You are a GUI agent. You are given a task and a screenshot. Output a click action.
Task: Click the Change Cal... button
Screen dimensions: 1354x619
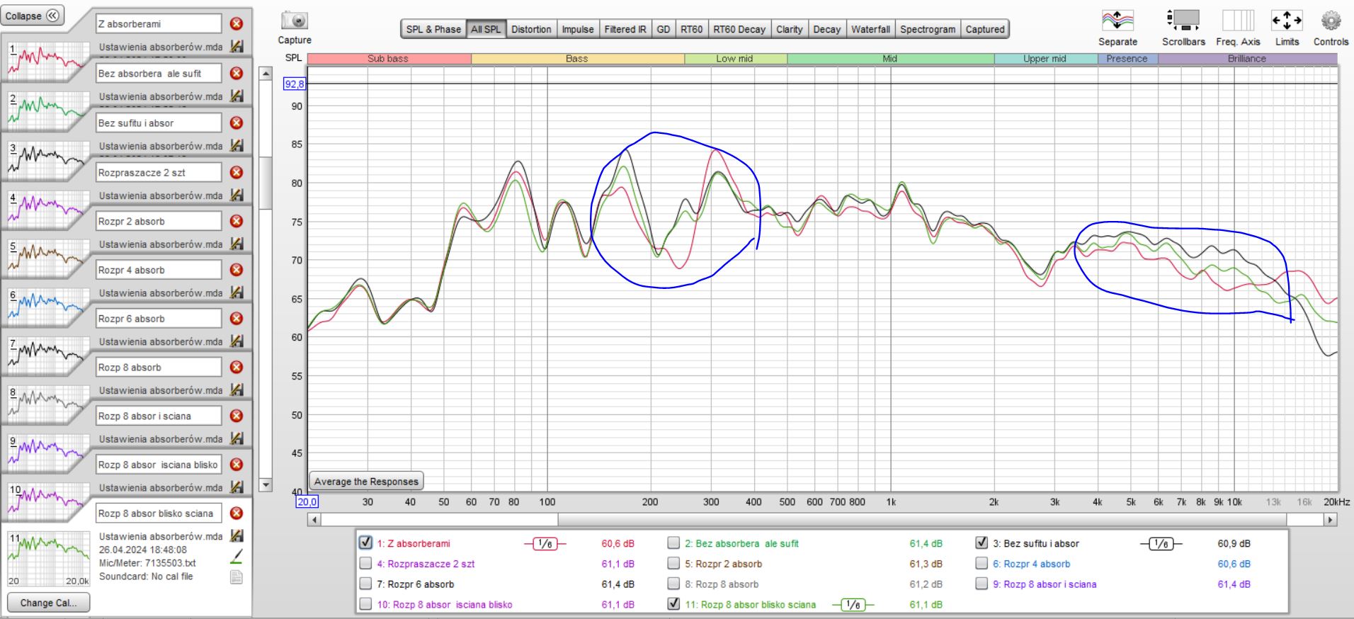coord(48,603)
